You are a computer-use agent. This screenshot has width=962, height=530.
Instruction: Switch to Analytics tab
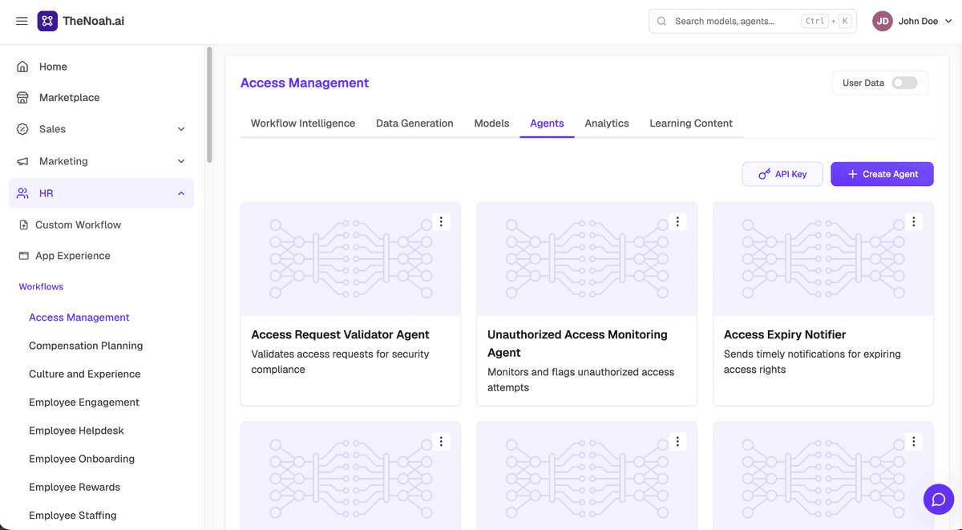click(607, 123)
